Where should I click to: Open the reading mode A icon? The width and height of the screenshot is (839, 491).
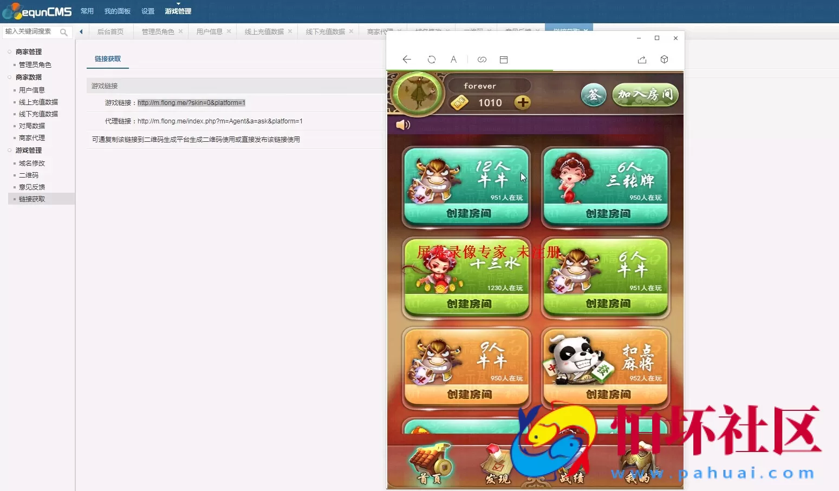coord(453,60)
